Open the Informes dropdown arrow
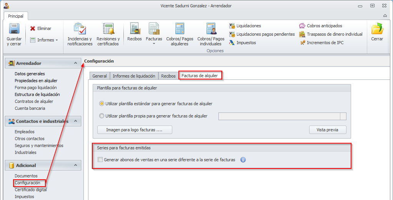Screen dimensions: 393x200 [x=57, y=40]
